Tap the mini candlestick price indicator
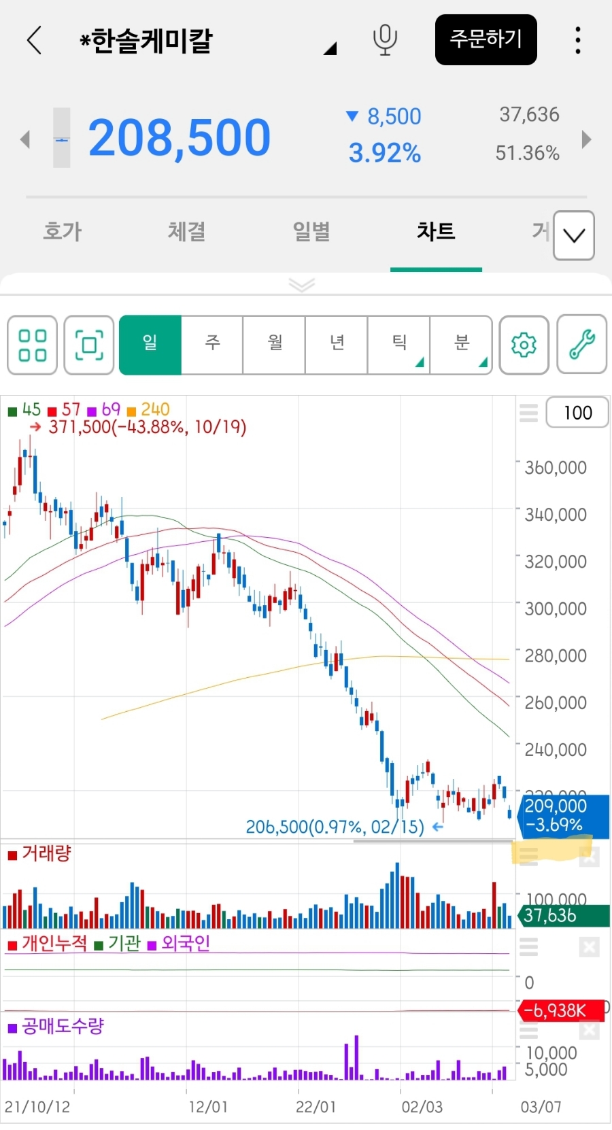The image size is (612, 1130). [62, 138]
